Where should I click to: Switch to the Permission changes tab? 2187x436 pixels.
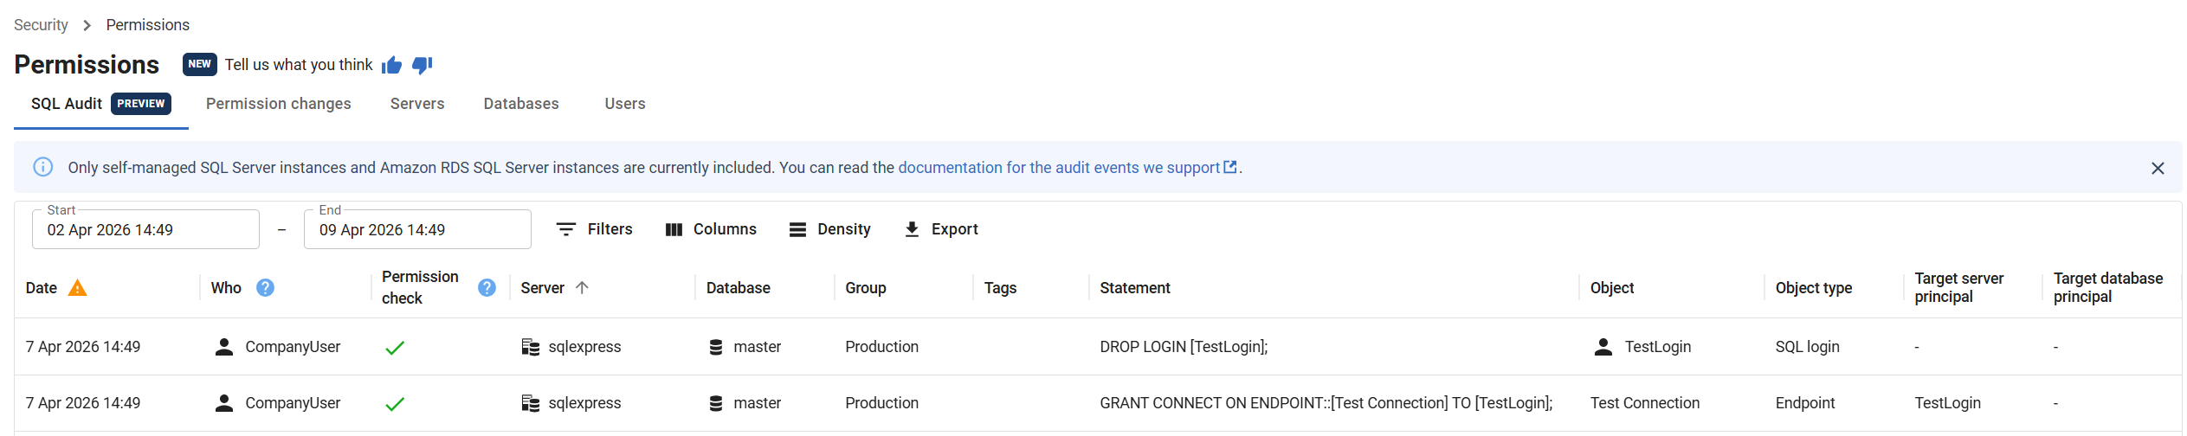pyautogui.click(x=278, y=104)
